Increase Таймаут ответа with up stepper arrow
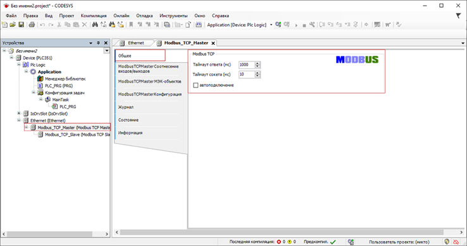 click(x=258, y=63)
